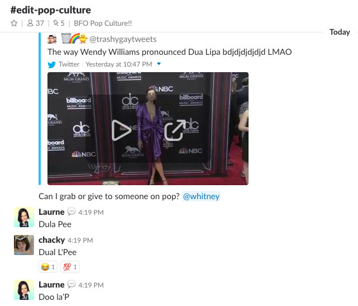The width and height of the screenshot is (358, 306).
Task: Click the Today date divider
Action: [x=340, y=32]
